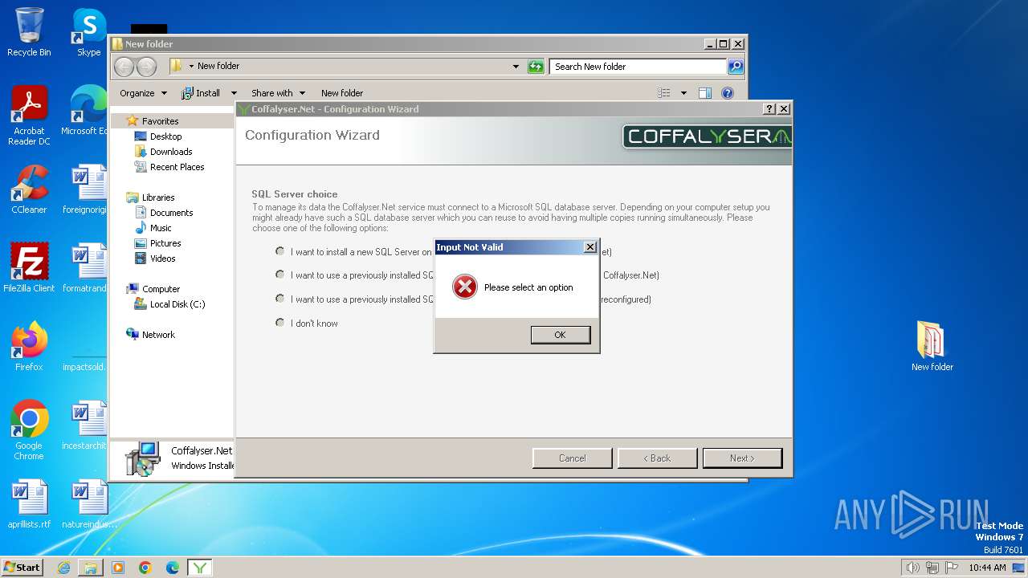The height and width of the screenshot is (578, 1028).
Task: Click Cancel in the Configuration Wizard
Action: (x=572, y=458)
